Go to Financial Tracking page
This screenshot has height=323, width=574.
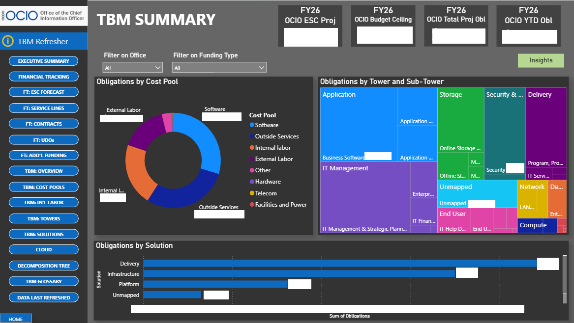point(44,77)
